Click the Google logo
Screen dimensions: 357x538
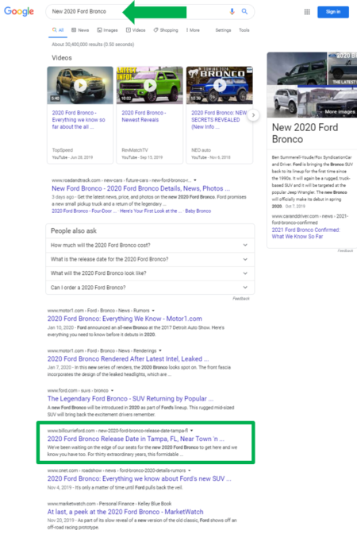point(19,11)
